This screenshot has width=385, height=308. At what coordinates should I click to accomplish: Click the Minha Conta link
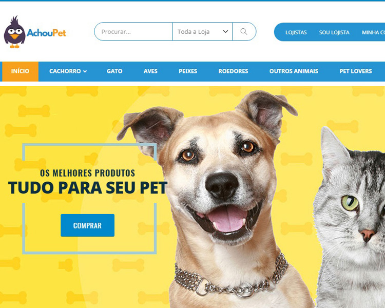click(x=374, y=32)
